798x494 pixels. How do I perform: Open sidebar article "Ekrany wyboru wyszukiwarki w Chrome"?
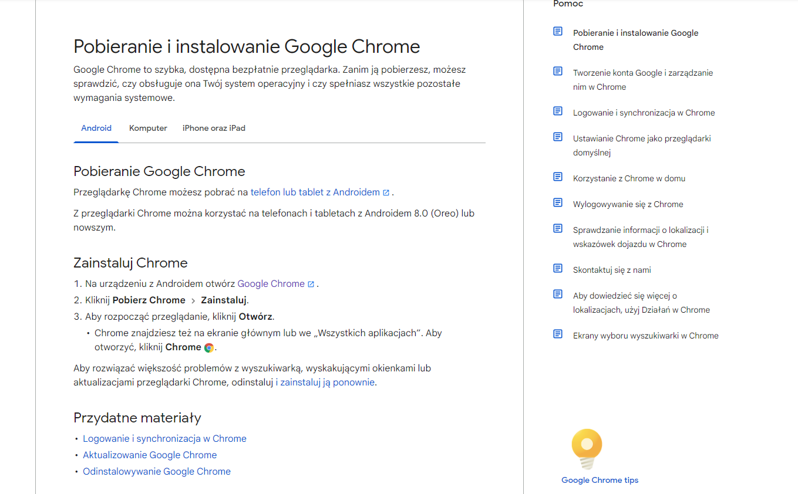click(646, 336)
